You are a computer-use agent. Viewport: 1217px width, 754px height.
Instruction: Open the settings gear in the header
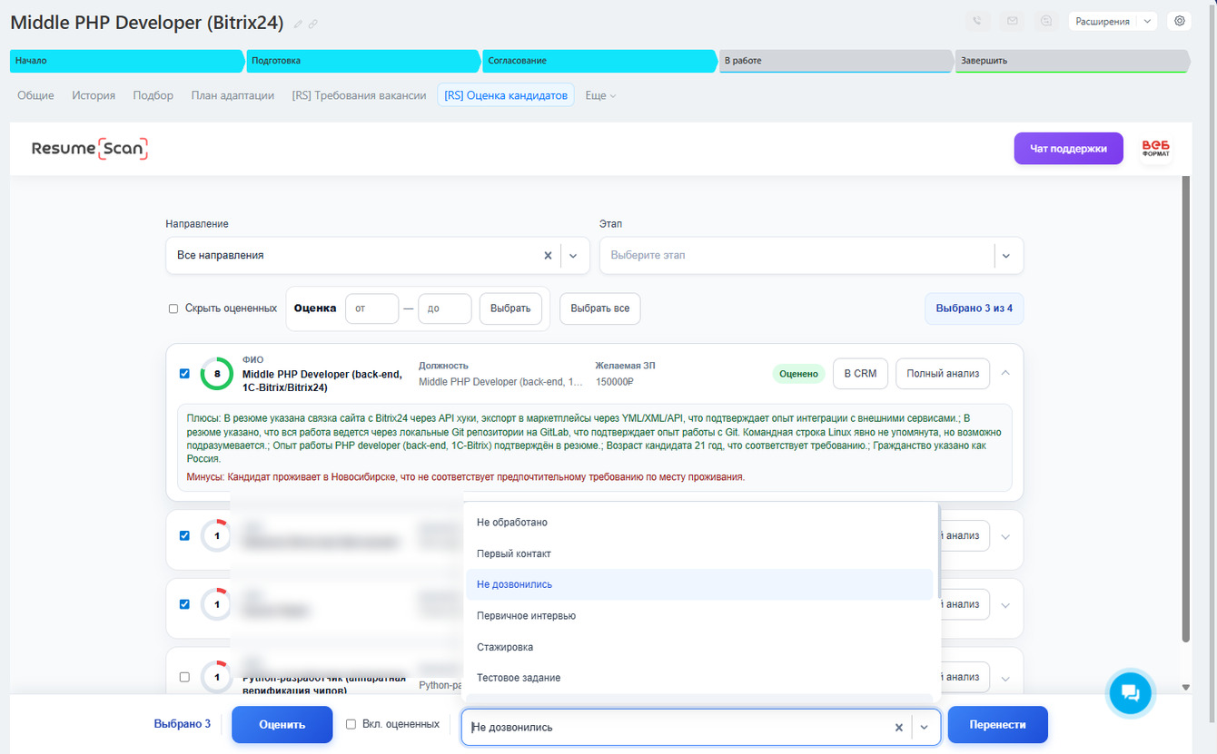[1180, 21]
